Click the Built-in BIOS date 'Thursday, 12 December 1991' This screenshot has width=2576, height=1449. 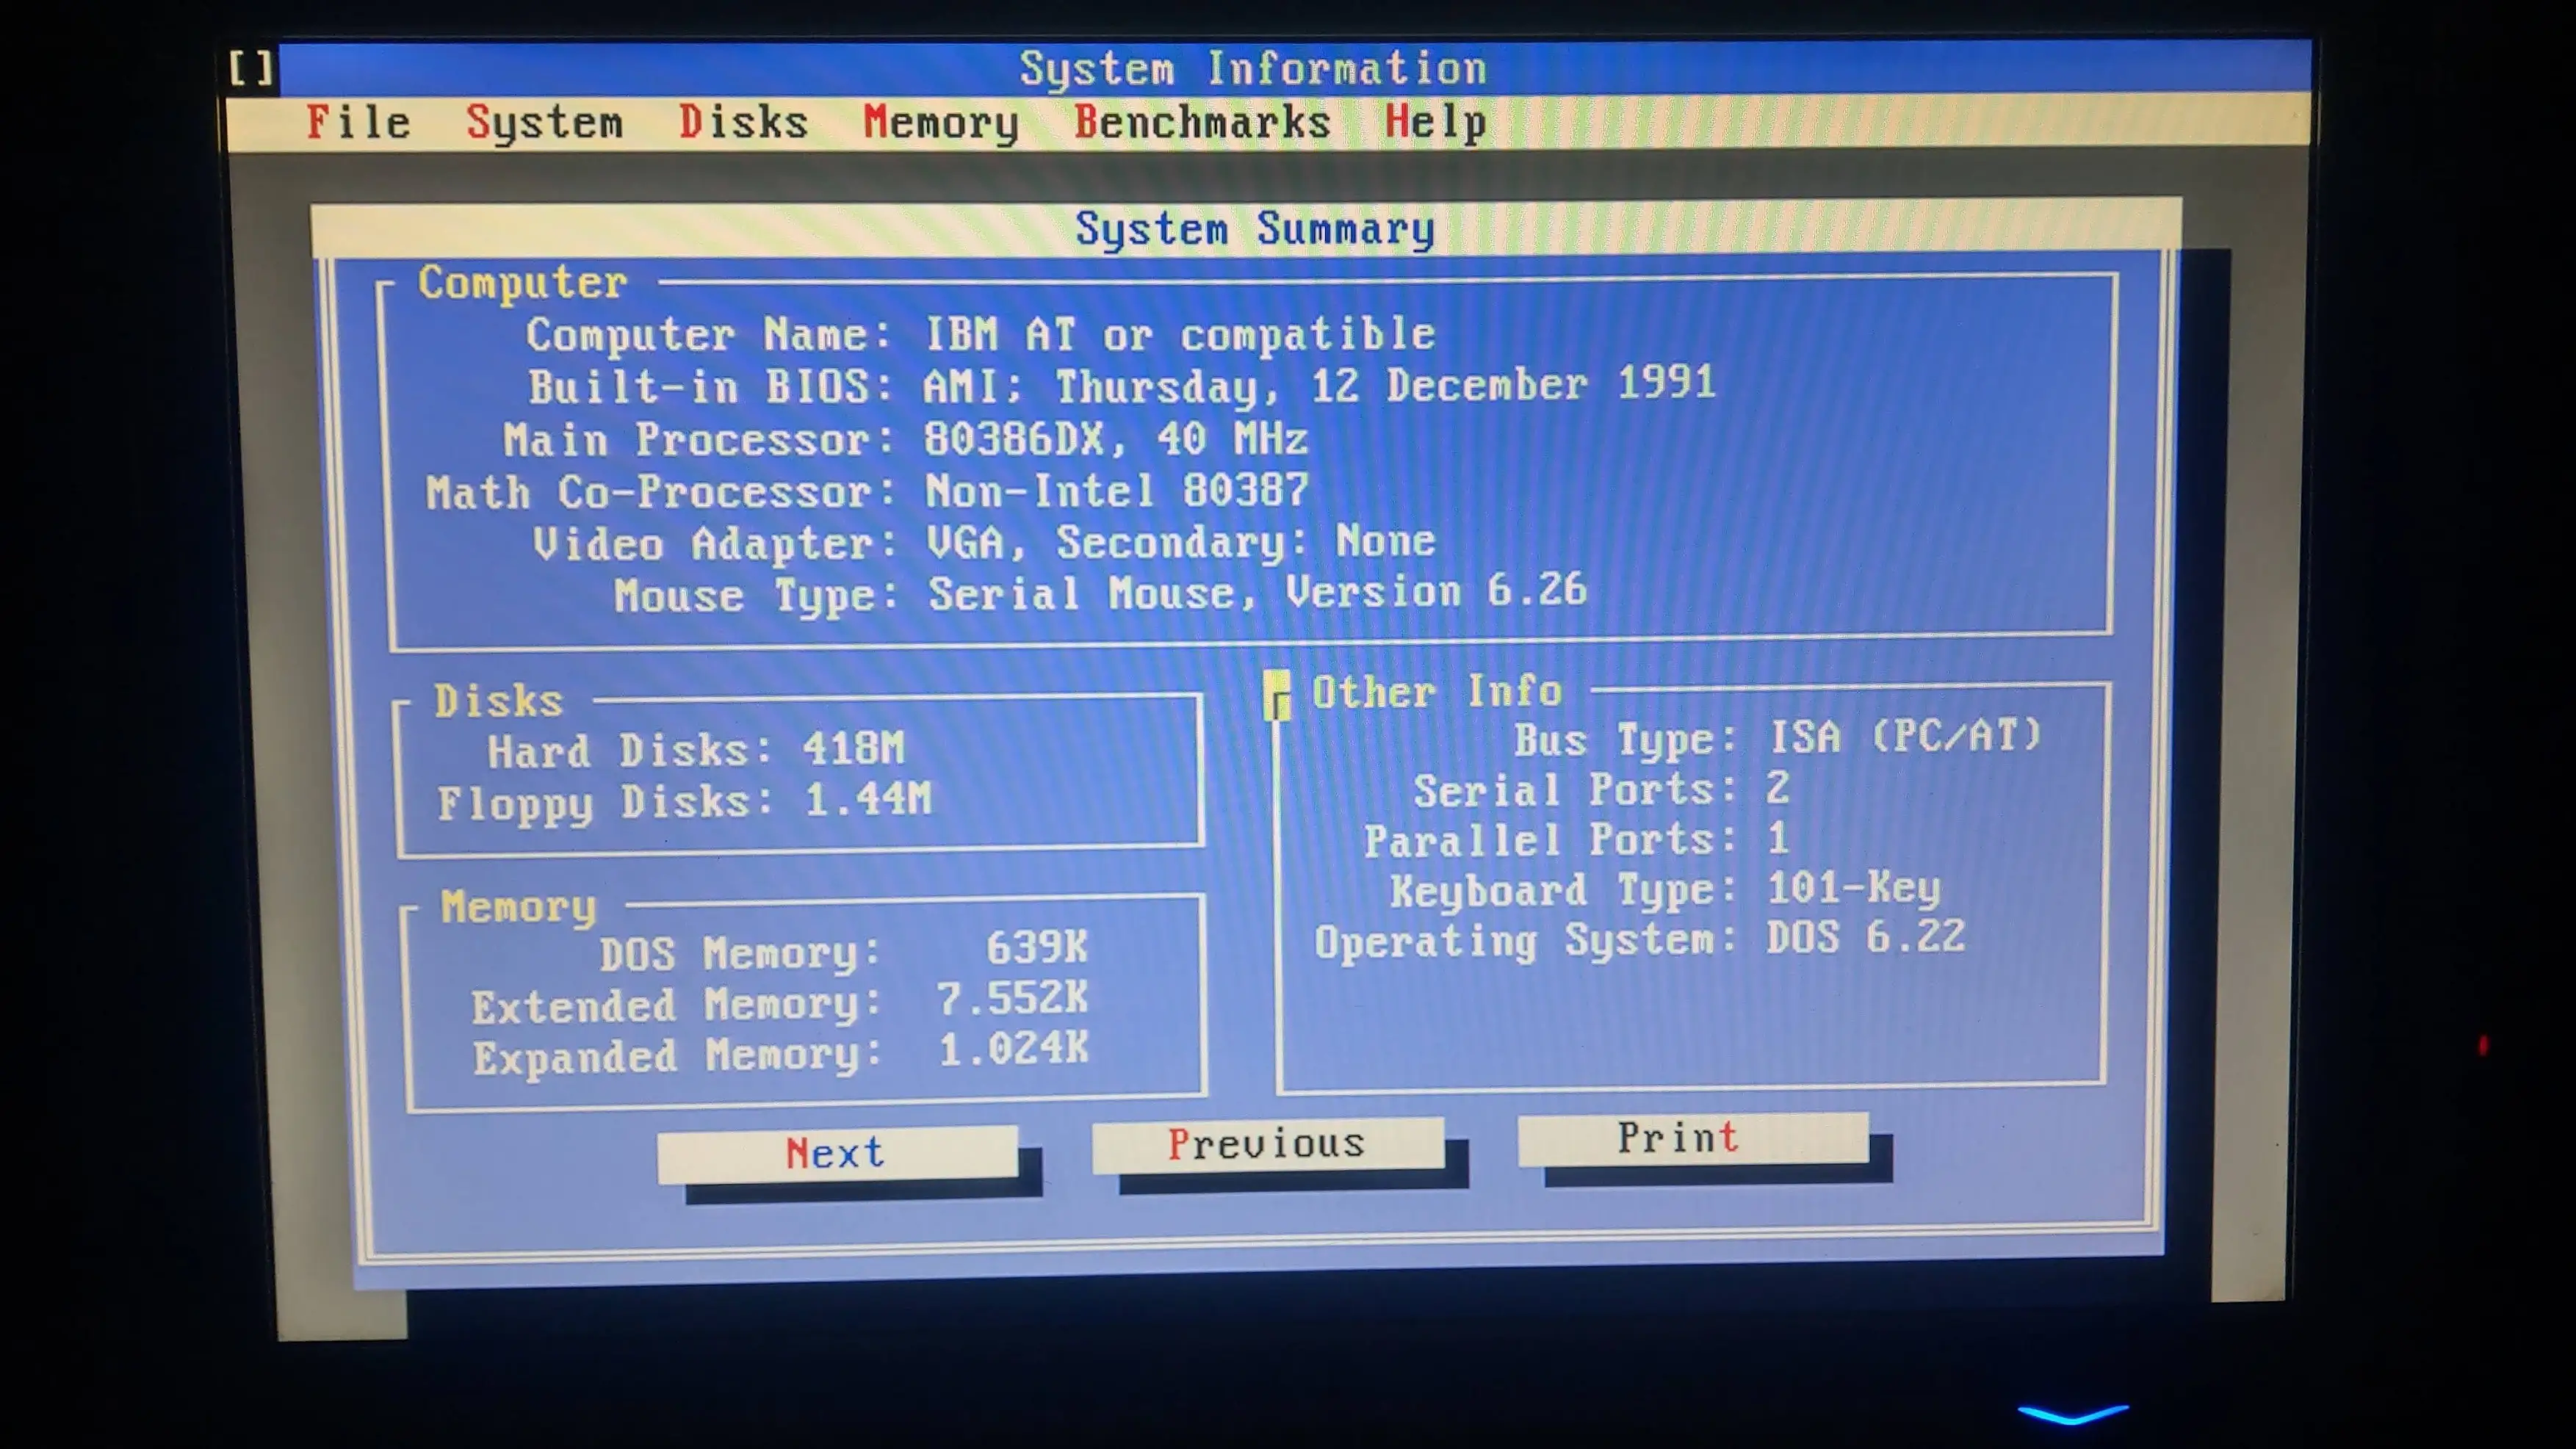pyautogui.click(x=1385, y=385)
